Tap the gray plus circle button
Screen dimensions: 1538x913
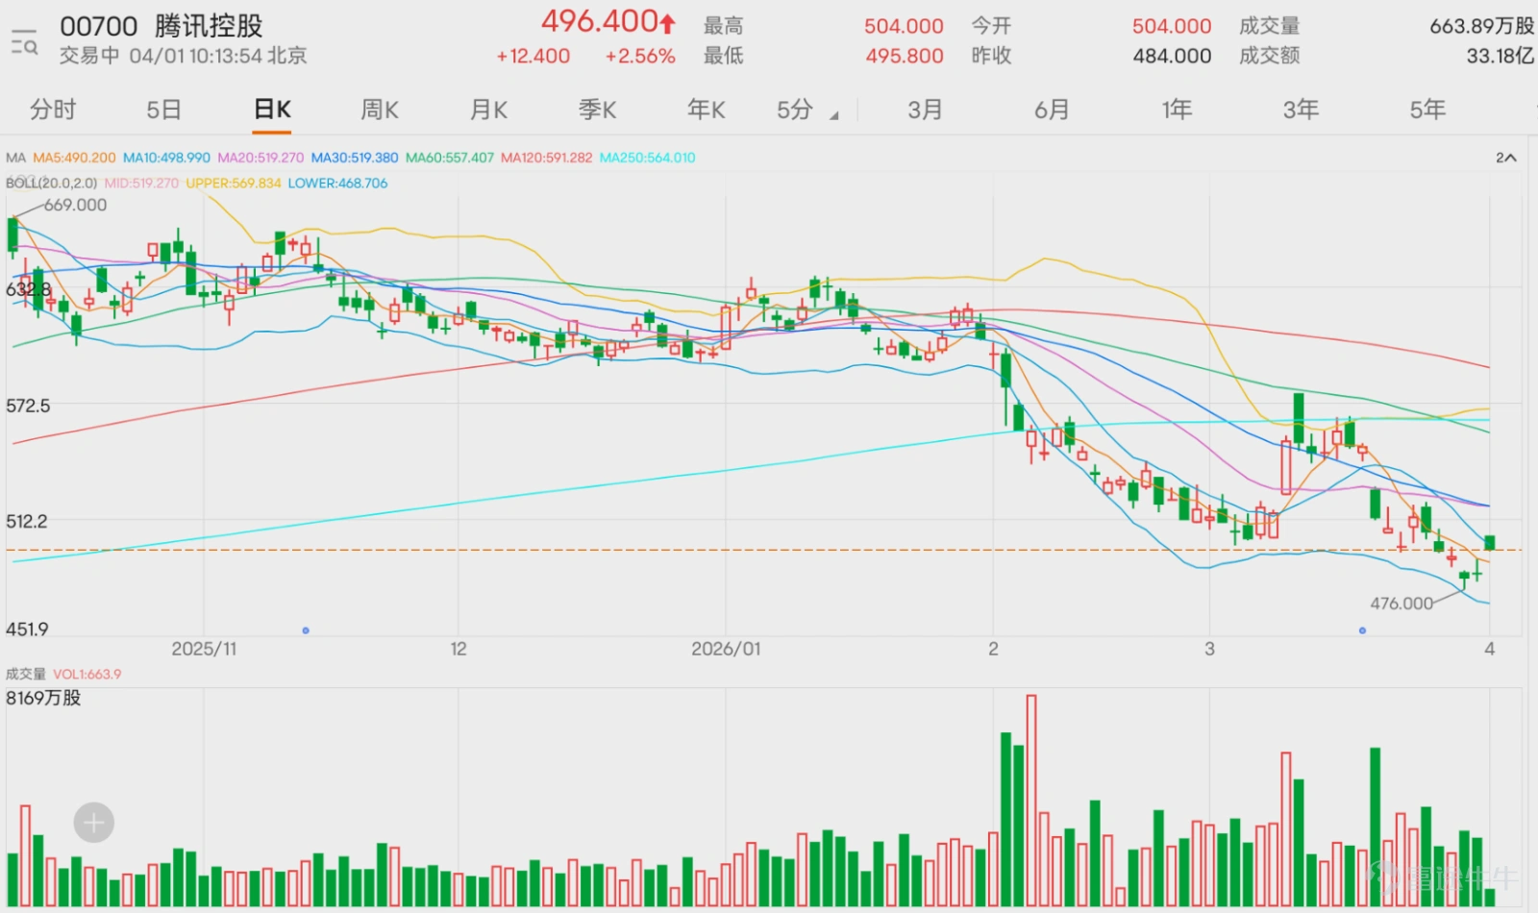click(x=94, y=823)
